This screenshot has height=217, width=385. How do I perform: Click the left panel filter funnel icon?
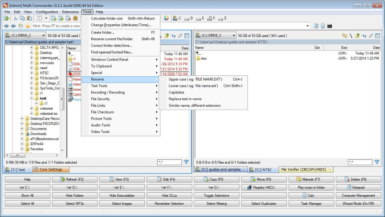click(186, 162)
